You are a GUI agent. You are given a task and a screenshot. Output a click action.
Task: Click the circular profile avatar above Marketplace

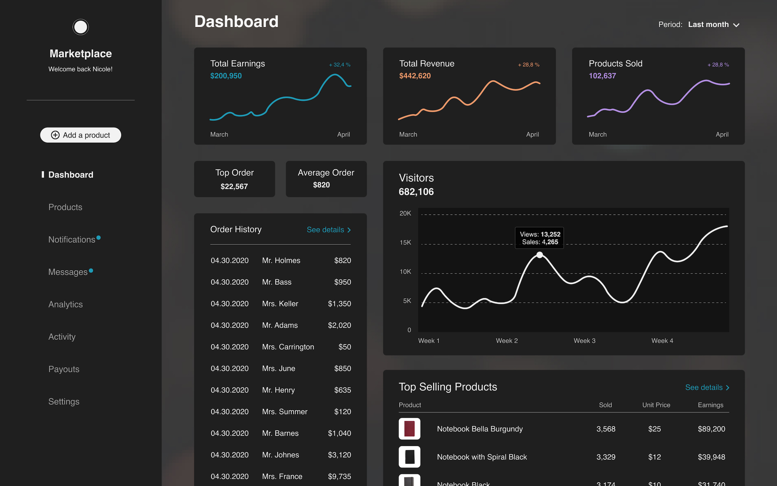point(80,27)
